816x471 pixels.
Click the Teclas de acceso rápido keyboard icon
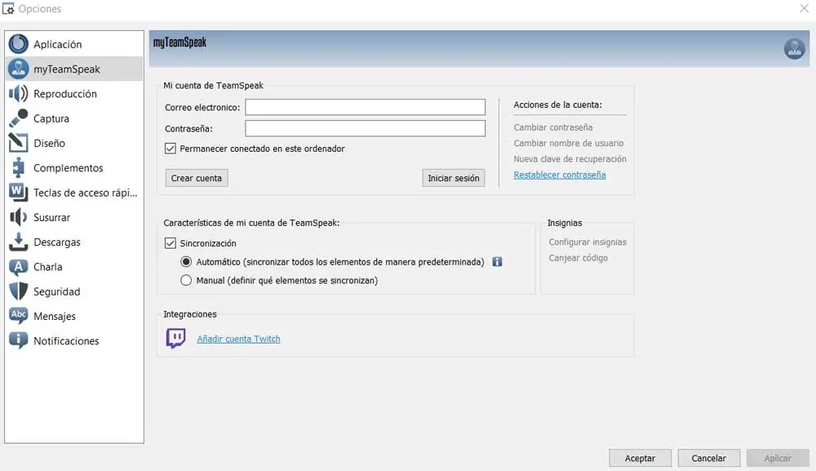(18, 192)
